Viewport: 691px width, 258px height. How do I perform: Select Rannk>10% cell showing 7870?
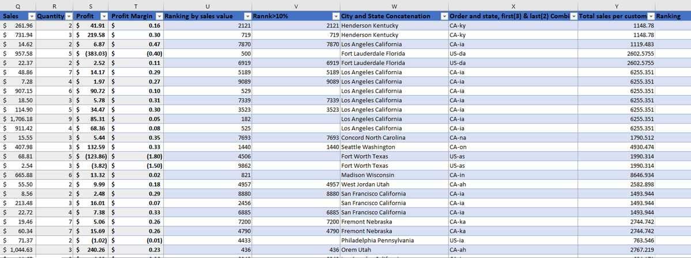point(296,44)
